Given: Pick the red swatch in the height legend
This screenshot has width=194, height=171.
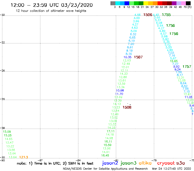Looking at the screenshot, I should 160,3.
